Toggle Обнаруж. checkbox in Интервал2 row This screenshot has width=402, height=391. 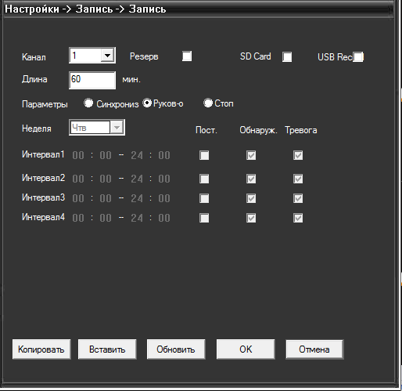tap(251, 179)
